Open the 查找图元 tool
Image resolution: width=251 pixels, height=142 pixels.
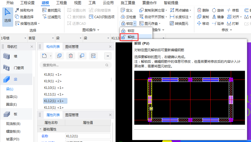(x=51, y=10)
